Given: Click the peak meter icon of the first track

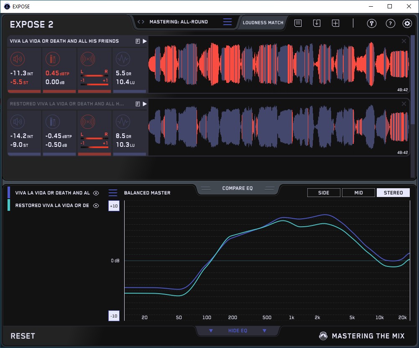Looking at the screenshot, I should pyautogui.click(x=53, y=59).
